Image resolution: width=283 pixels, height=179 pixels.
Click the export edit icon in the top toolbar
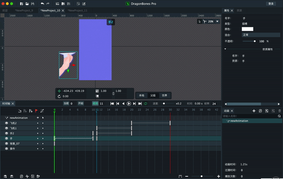pyautogui.click(x=84, y=4)
